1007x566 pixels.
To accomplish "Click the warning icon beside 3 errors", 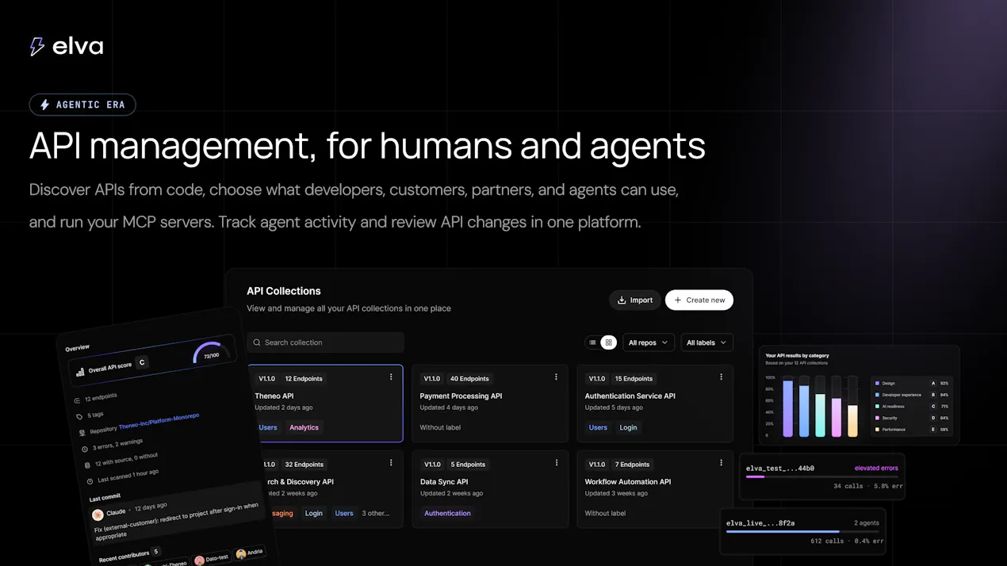I will pos(85,449).
